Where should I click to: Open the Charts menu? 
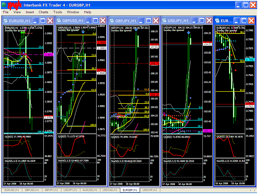click(43, 12)
